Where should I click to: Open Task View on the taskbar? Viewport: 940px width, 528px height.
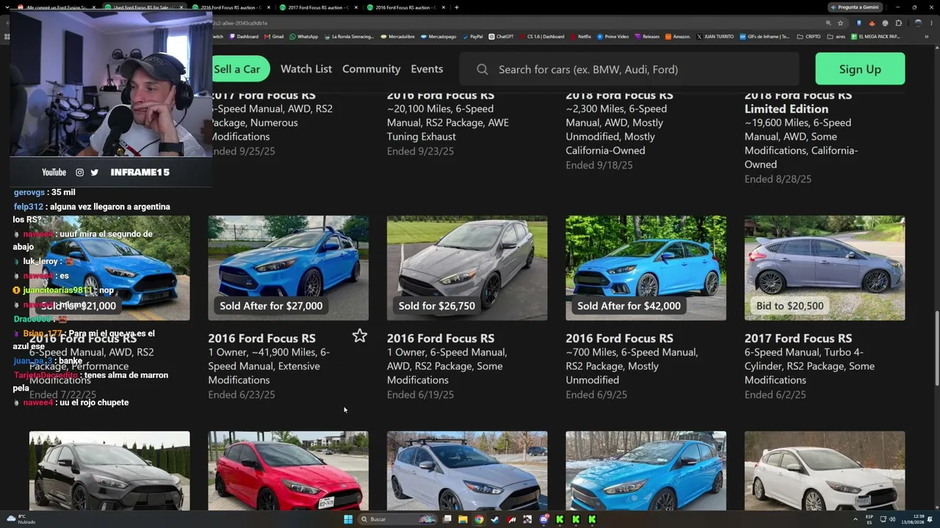tap(446, 519)
